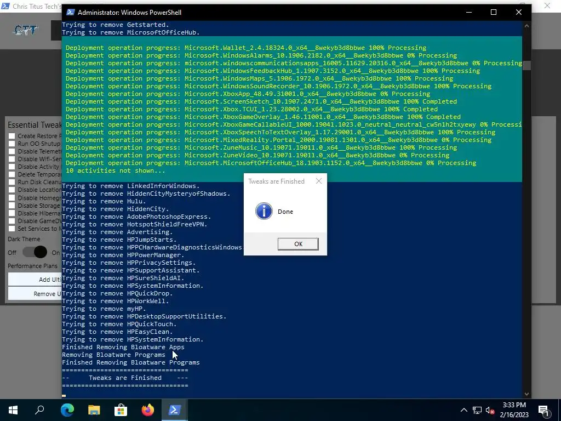Close the Tweaks are Finished dialog
Viewport: 561px width, 421px height.
coord(319,181)
